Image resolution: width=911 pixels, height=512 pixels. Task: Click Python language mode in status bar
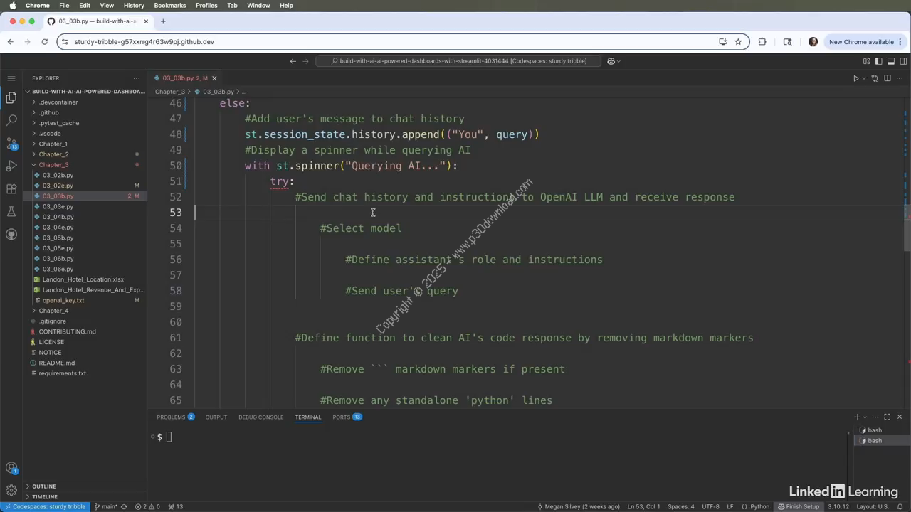(759, 506)
